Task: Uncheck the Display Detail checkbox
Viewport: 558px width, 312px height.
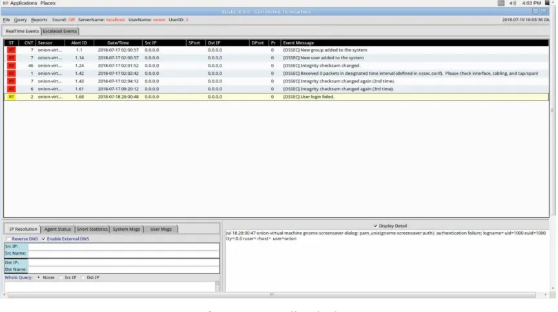Action: (375, 226)
